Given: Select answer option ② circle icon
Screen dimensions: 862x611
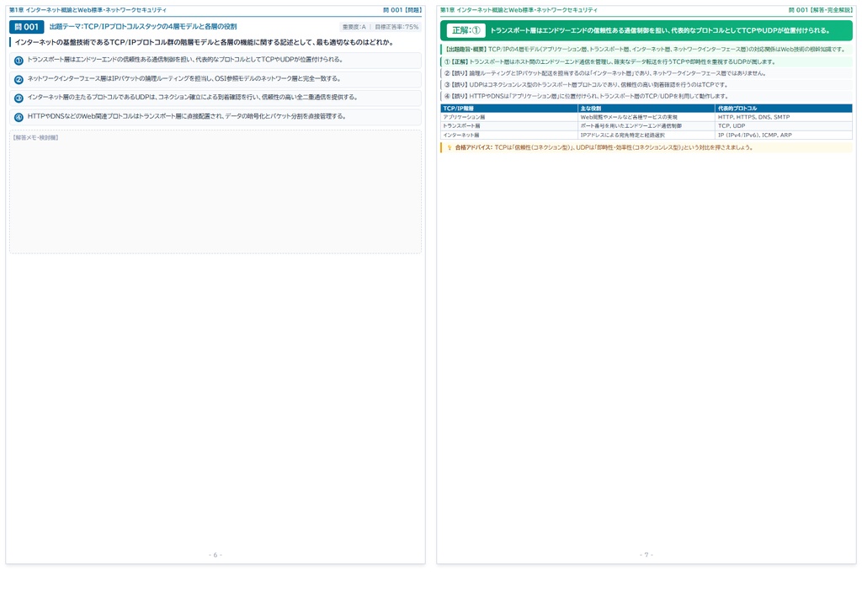Looking at the screenshot, I should [19, 80].
